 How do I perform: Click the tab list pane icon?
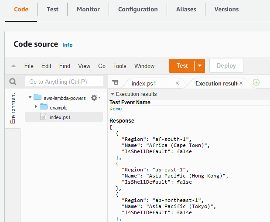[x=115, y=82]
